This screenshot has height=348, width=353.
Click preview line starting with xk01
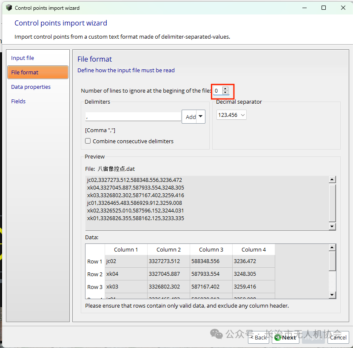tap(136, 218)
